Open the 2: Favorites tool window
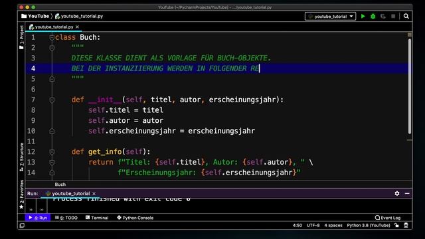The width and height of the screenshot is (425, 239). pyautogui.click(x=22, y=195)
